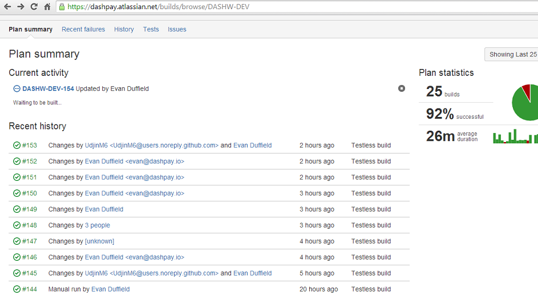Click the [unknown] author link in build #147
The height and width of the screenshot is (295, 538).
click(99, 241)
